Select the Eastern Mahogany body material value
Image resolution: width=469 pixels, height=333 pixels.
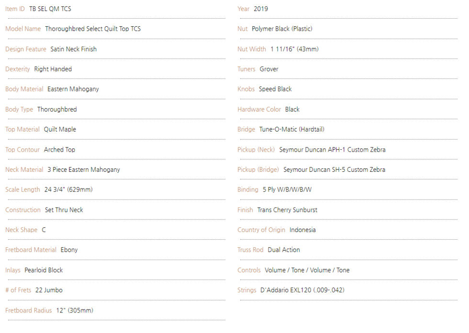click(x=73, y=89)
